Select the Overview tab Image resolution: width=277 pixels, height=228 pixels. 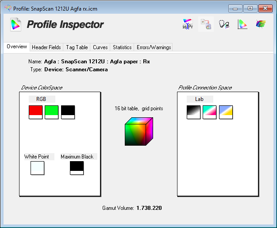pos(17,46)
